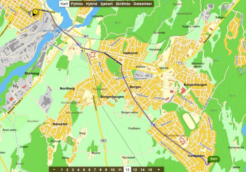Set zoom level to 4
Image resolution: width=246 pixels, height=172 pixels.
point(78,170)
